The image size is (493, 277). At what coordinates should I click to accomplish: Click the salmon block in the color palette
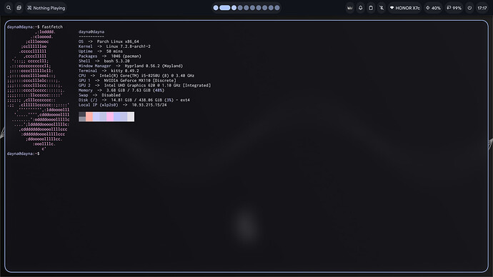89,116
